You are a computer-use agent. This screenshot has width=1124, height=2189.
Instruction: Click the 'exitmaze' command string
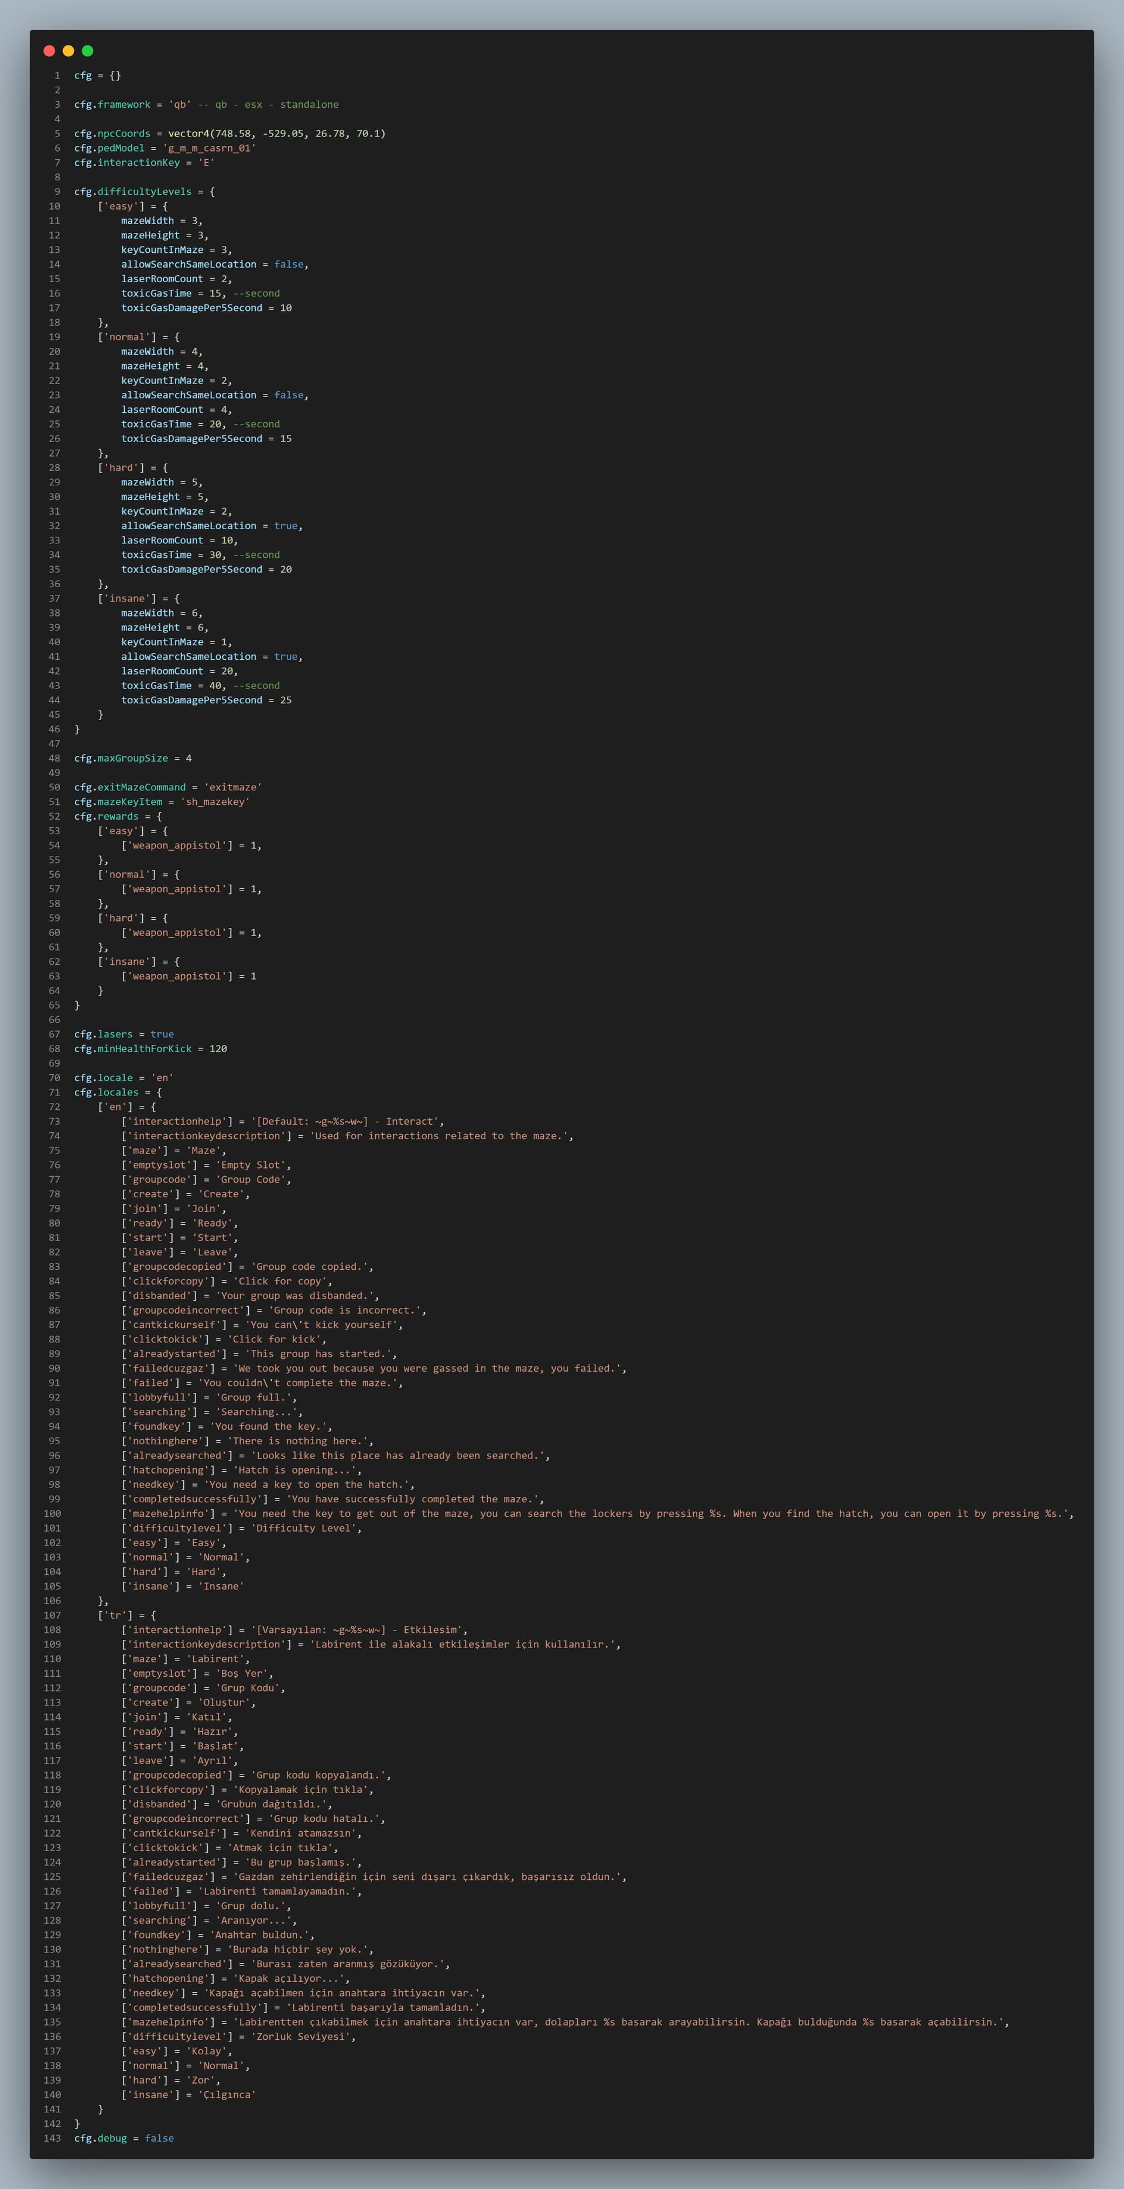click(233, 787)
